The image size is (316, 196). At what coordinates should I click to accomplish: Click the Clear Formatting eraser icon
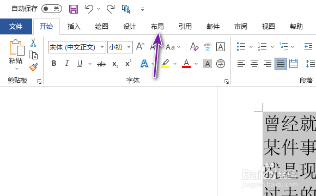tap(195, 47)
